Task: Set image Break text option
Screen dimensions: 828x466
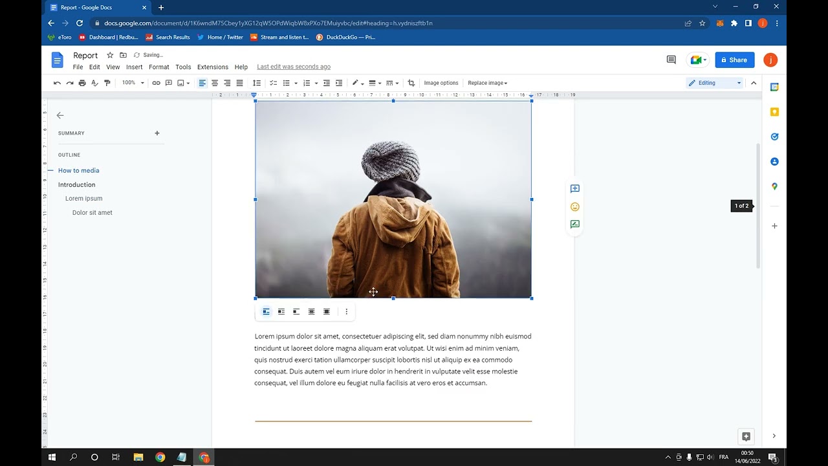Action: pos(296,311)
